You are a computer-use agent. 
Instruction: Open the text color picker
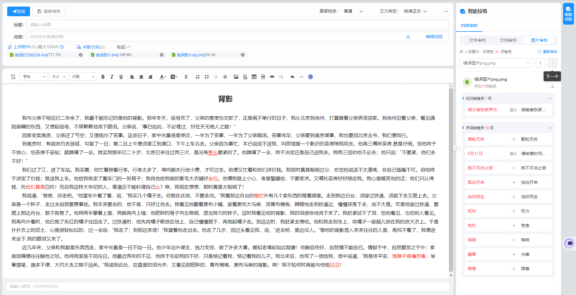163,77
